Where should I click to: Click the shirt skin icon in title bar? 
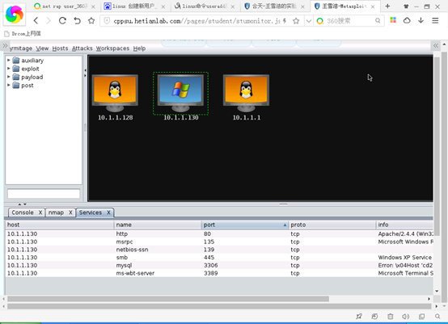point(406,6)
